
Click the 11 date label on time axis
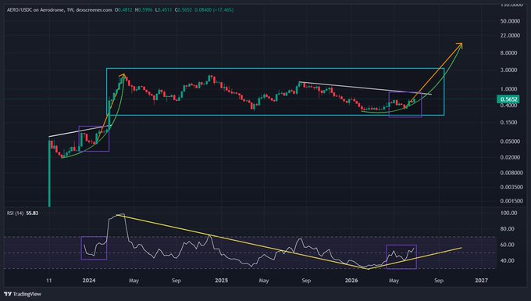click(49, 281)
